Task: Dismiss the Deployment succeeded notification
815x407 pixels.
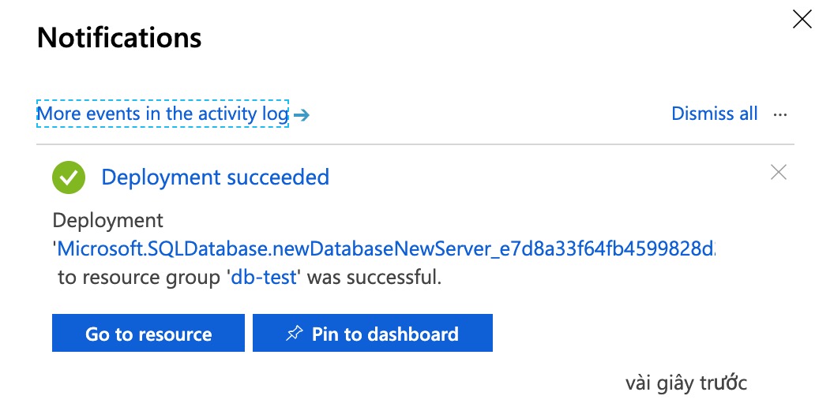Action: point(779,172)
